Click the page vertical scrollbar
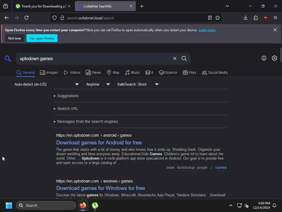This screenshot has width=282, height=212. click(x=281, y=55)
